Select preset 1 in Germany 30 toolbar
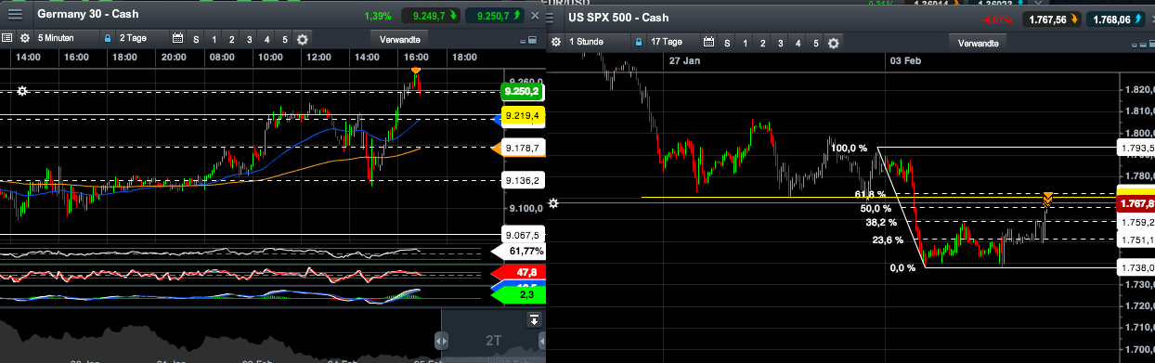This screenshot has width=1155, height=363. 214,40
